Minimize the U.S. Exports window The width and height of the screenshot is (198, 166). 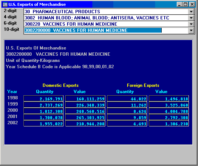click(x=179, y=4)
